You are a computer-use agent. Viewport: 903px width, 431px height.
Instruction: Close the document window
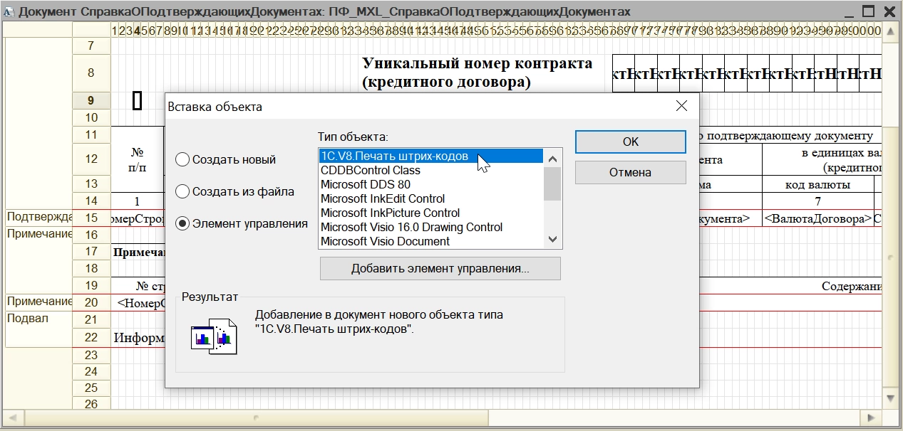[889, 12]
